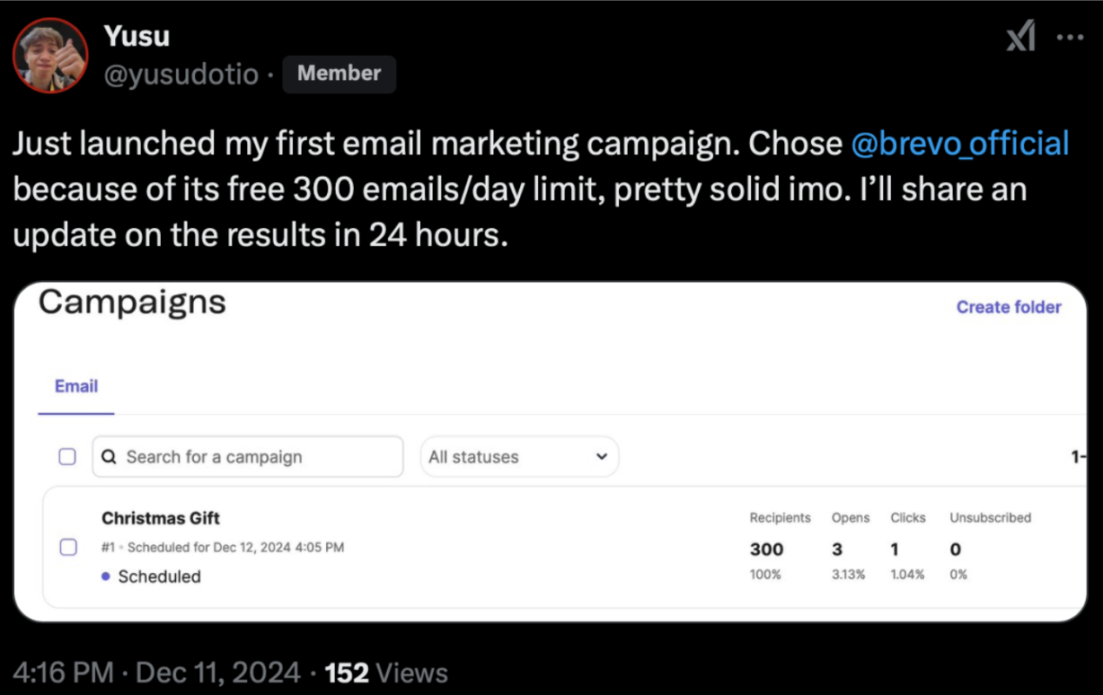Click the Create folder link
Viewport: 1103px width, 695px height.
[1008, 307]
